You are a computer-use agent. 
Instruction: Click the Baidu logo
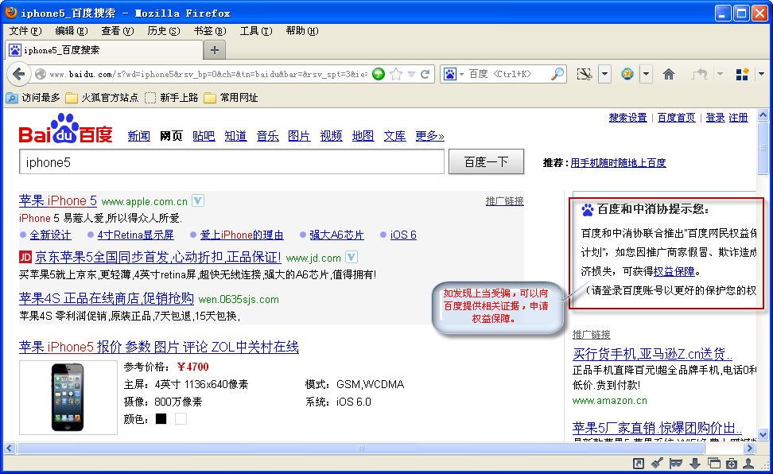coord(65,129)
